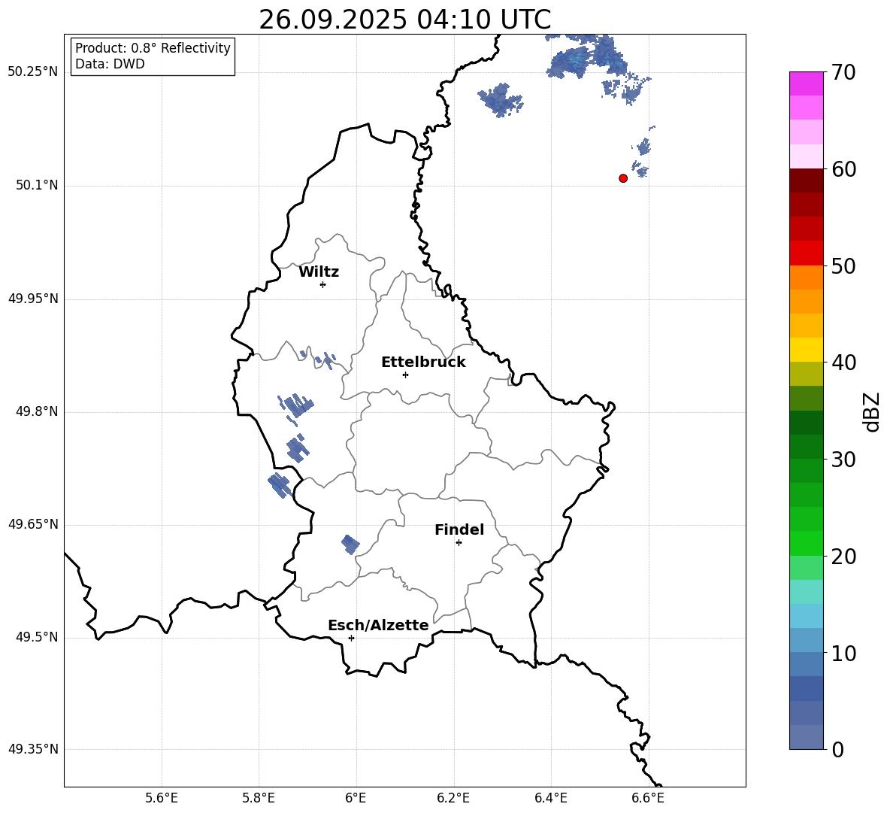Click the colorbar label 'dBZ'
Screen dimensions: 890x813
873,411
